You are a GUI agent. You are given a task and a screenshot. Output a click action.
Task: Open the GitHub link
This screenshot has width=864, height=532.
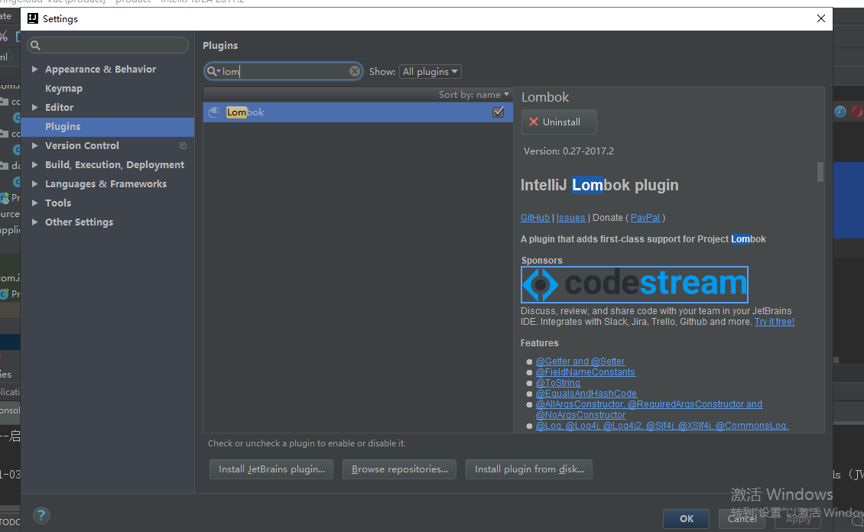pyautogui.click(x=535, y=218)
